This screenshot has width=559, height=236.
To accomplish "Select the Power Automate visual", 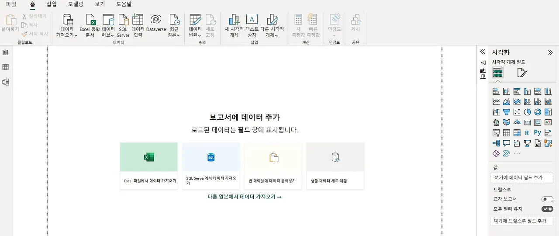I will [x=507, y=153].
